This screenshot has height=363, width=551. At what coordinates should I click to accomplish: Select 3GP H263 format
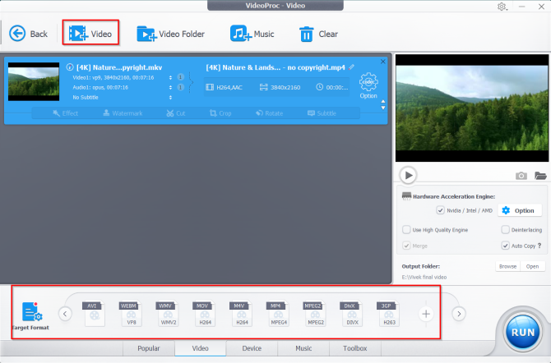pos(388,314)
